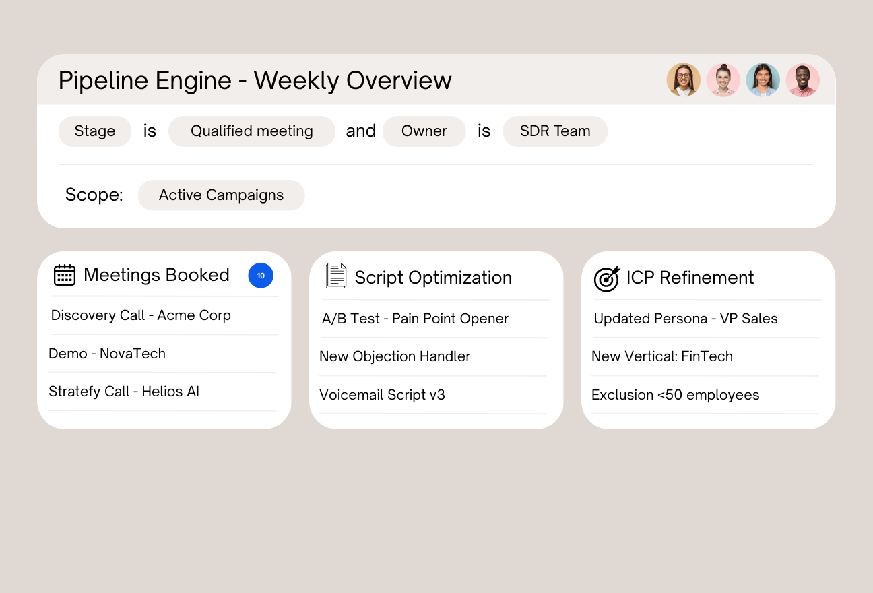Select the New Vertical: FinTech entry
Image resolution: width=873 pixels, height=593 pixels.
click(x=662, y=356)
